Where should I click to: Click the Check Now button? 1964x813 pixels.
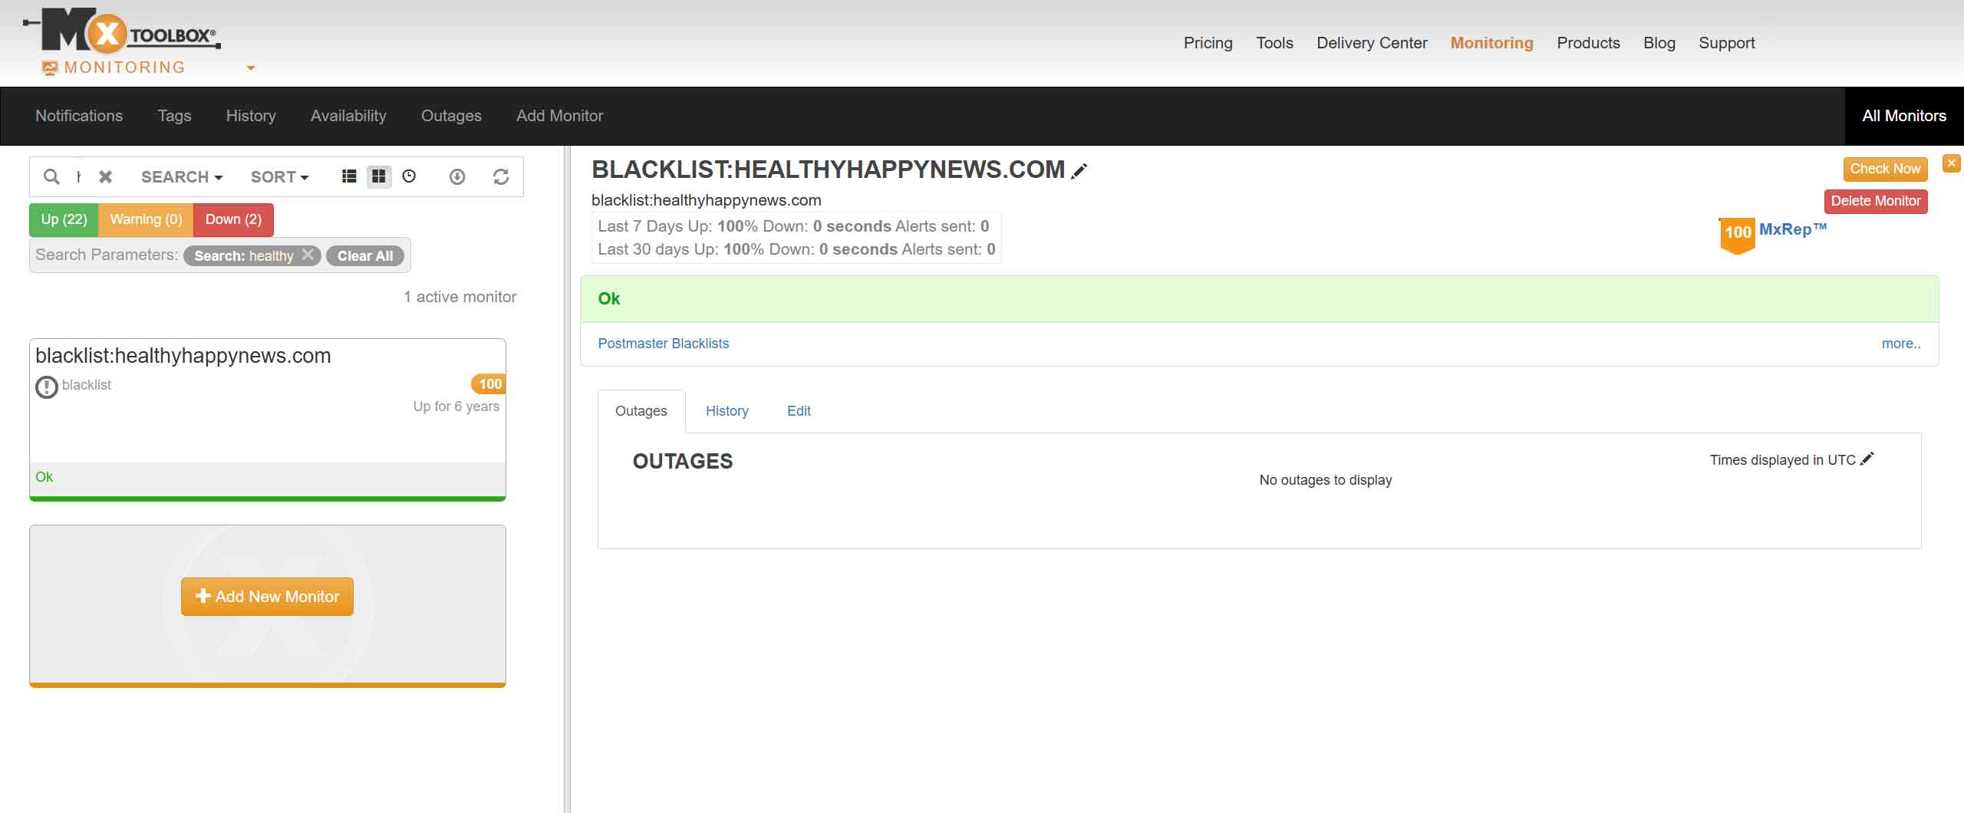click(1885, 169)
